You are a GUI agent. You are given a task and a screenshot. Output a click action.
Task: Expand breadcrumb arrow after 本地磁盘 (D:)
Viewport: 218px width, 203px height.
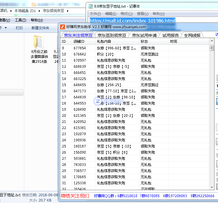point(39,11)
